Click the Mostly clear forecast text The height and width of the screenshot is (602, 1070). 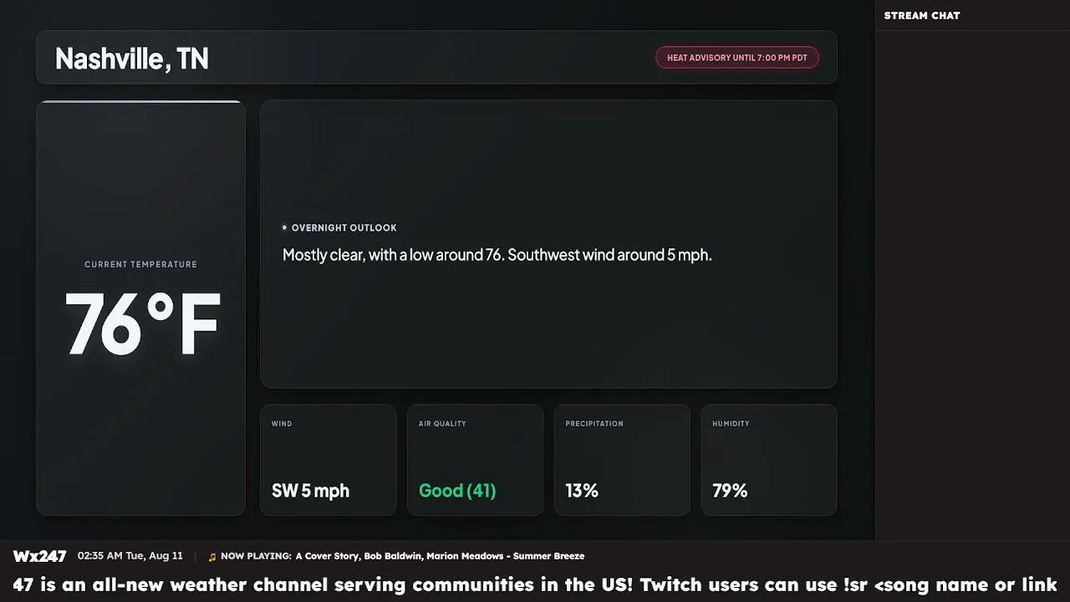click(497, 255)
